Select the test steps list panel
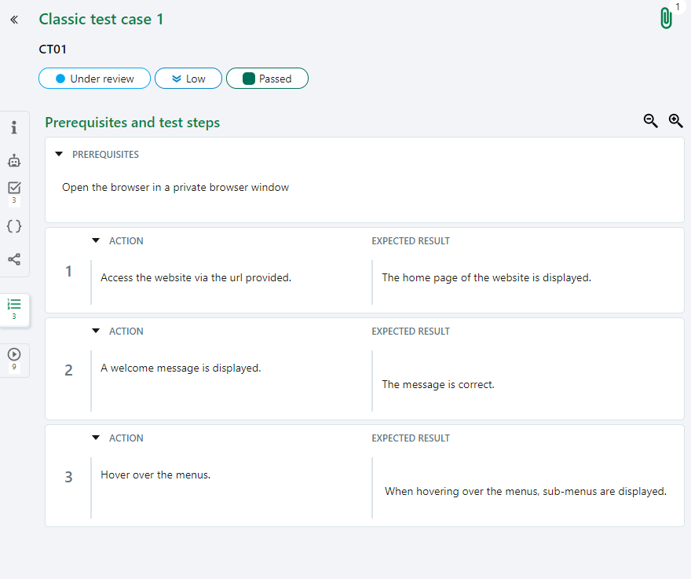The height and width of the screenshot is (579, 691). pos(14,303)
